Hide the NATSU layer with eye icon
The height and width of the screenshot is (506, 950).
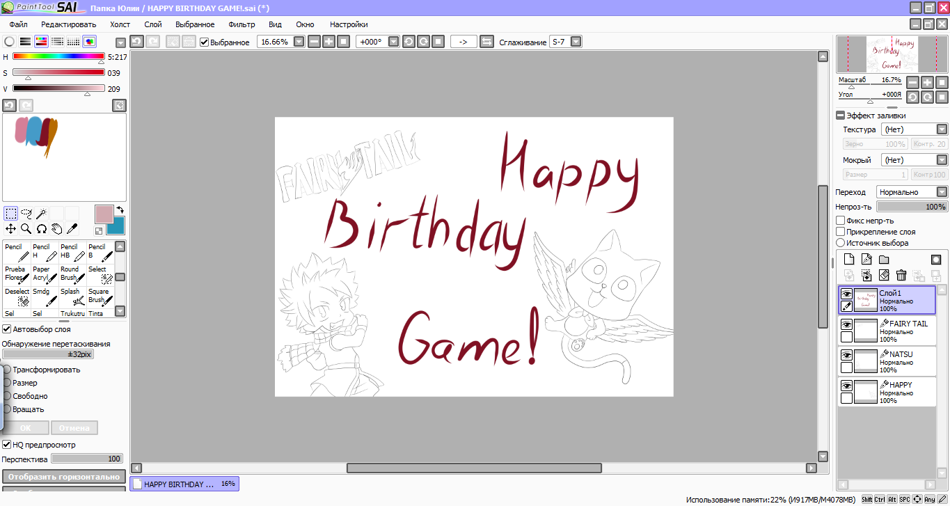(x=846, y=355)
